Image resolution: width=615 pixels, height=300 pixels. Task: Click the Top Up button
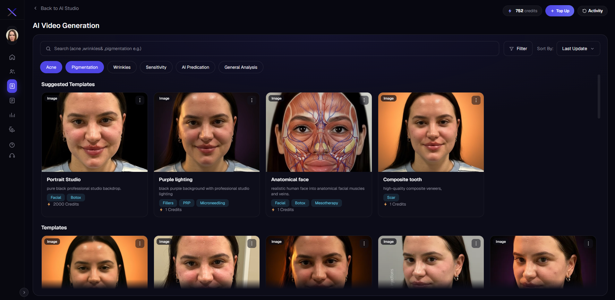pyautogui.click(x=560, y=11)
